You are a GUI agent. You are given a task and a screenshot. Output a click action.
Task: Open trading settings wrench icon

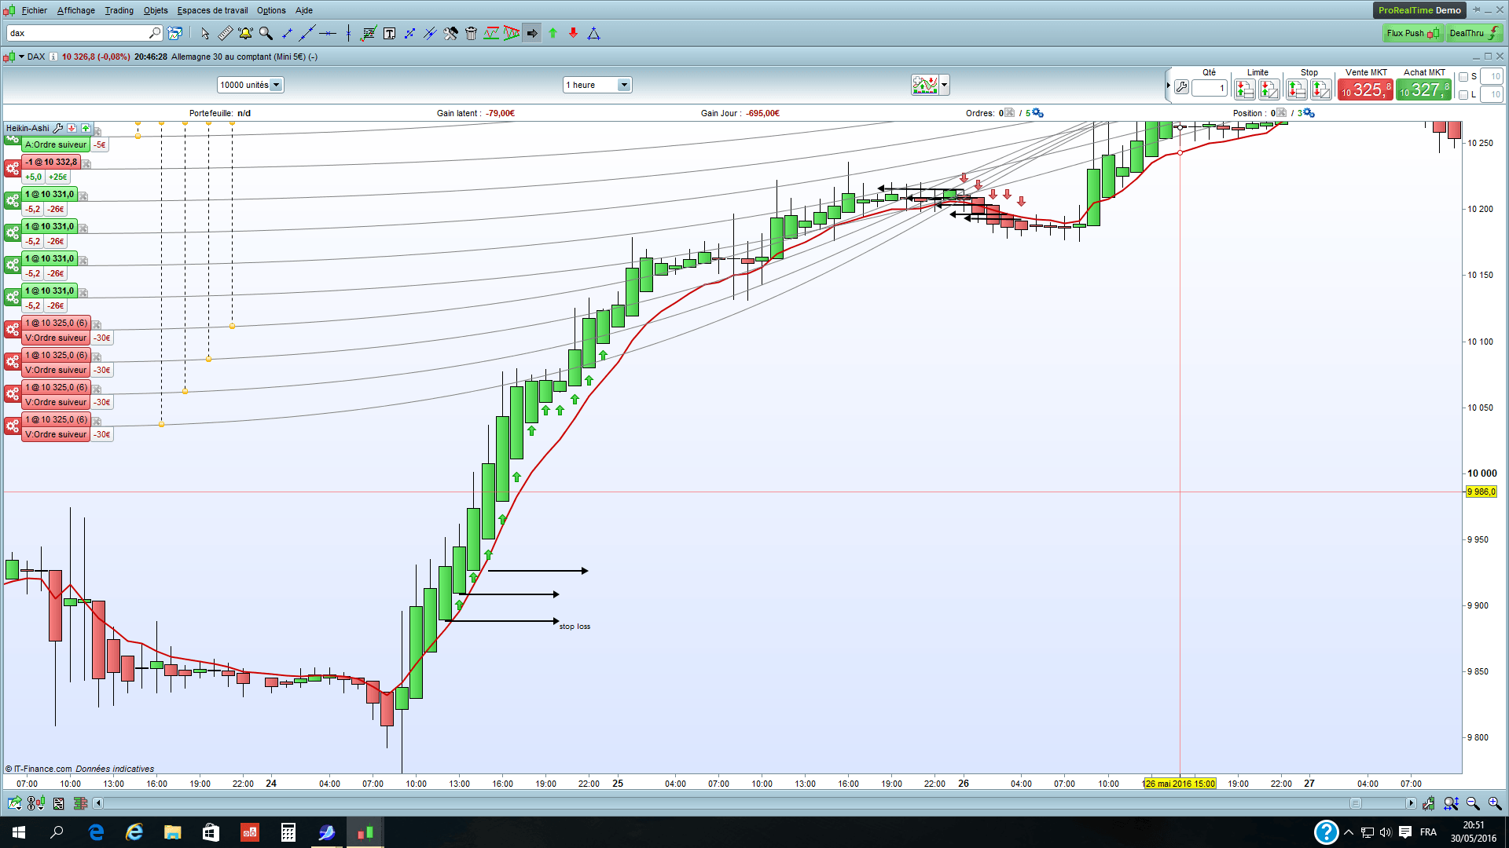click(1181, 88)
